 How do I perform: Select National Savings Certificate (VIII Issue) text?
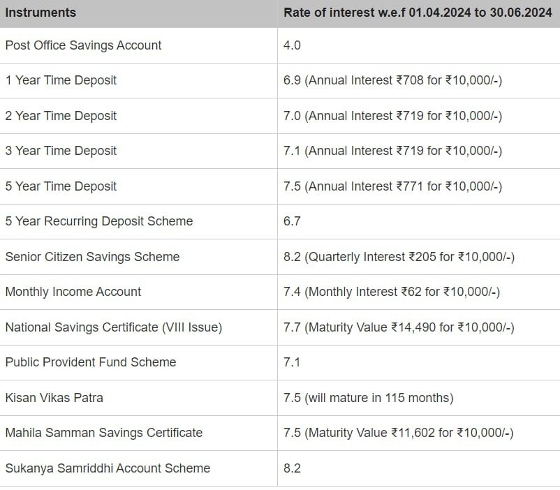pyautogui.click(x=113, y=327)
